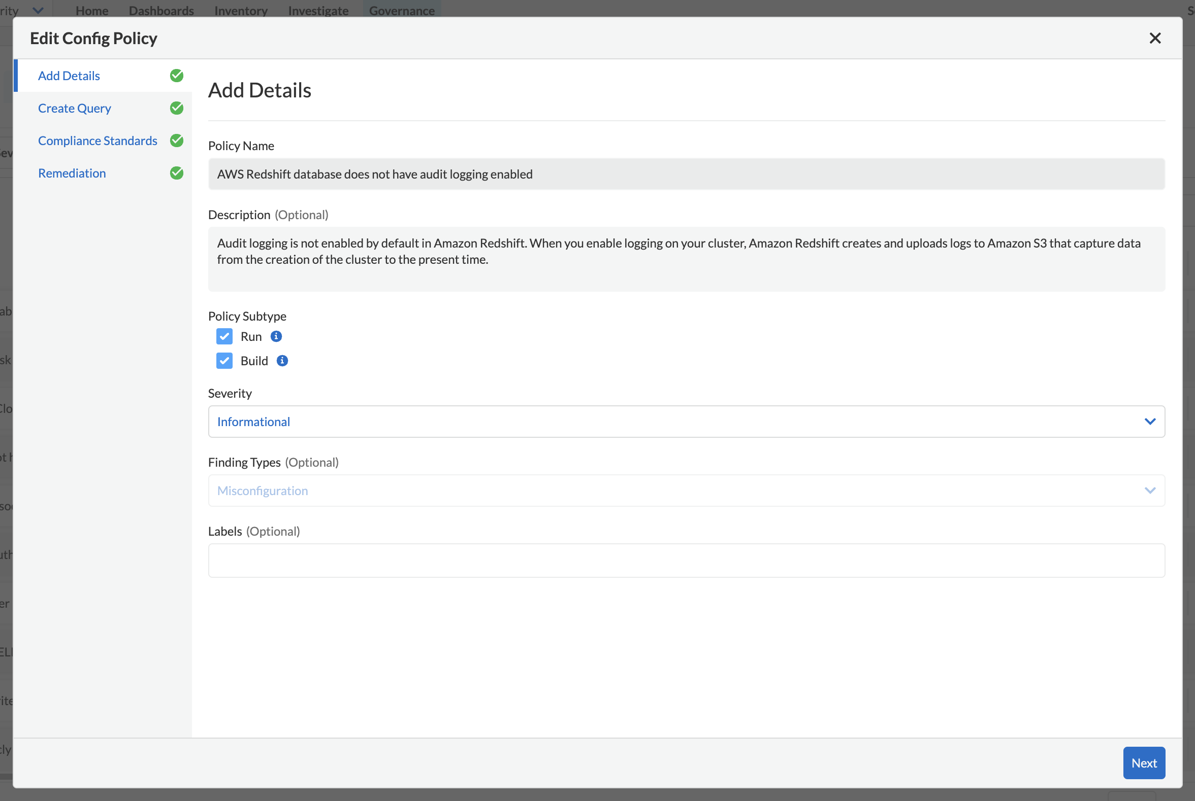Screen dimensions: 1195x801
Task: Click green checkmark beside Remediation
Action: pyautogui.click(x=176, y=173)
